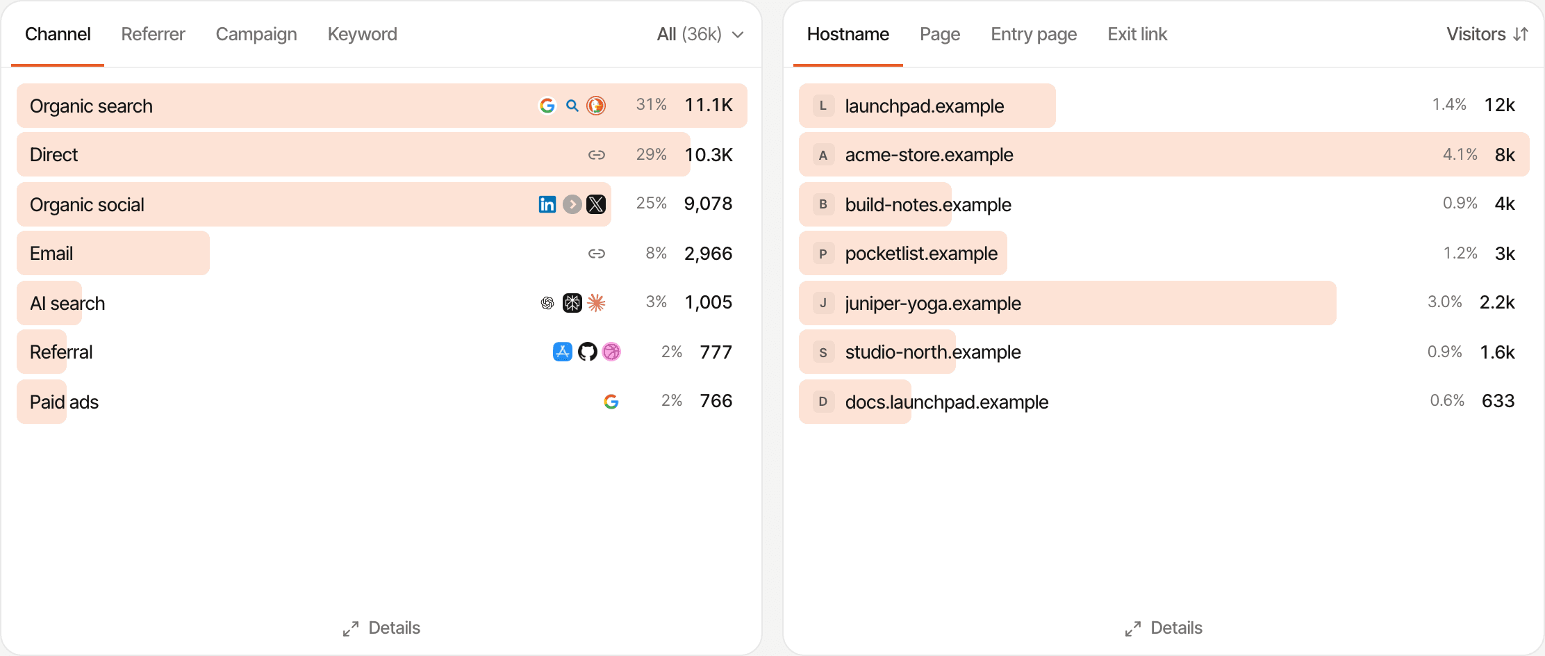This screenshot has height=656, width=1545.
Task: Click the Claude starburst icon in AI search row
Action: point(596,302)
